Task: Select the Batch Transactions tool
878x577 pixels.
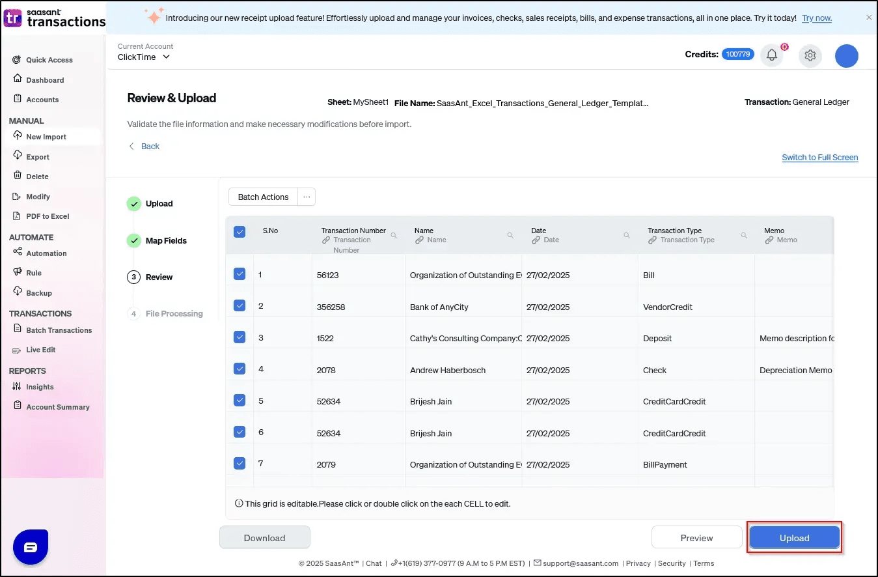Action: [59, 330]
